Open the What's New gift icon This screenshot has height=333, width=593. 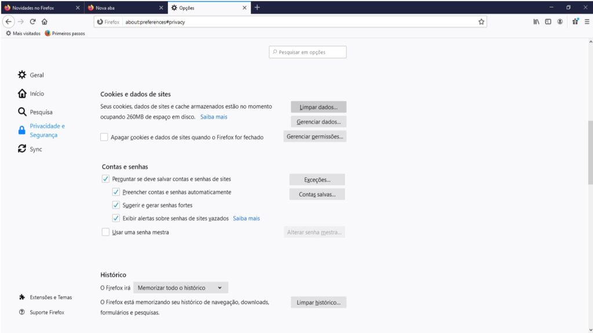[575, 22]
